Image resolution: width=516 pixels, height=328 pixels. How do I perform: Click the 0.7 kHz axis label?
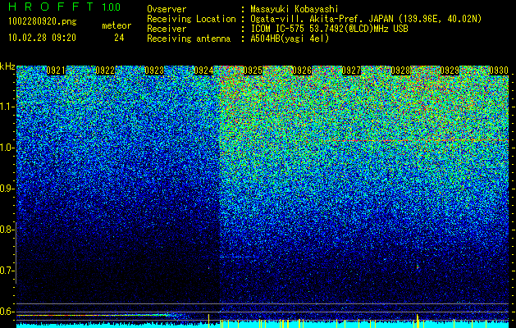tap(7, 271)
